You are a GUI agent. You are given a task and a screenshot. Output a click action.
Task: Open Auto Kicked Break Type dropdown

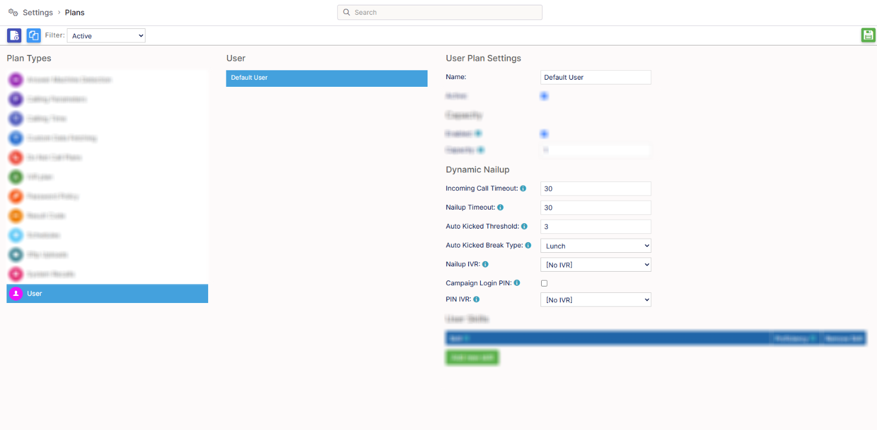tap(596, 246)
